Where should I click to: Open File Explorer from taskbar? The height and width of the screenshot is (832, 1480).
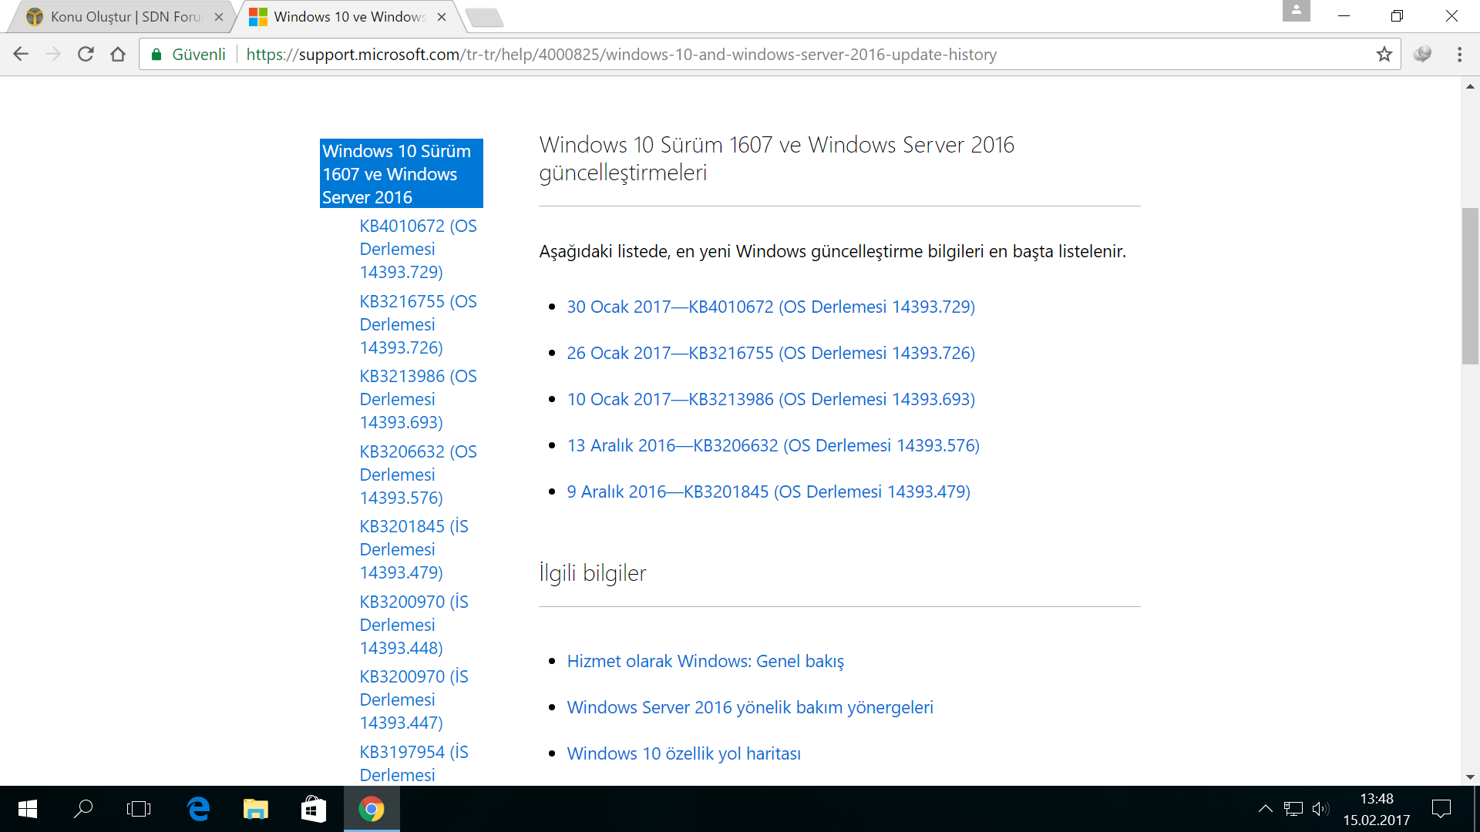[x=255, y=809]
